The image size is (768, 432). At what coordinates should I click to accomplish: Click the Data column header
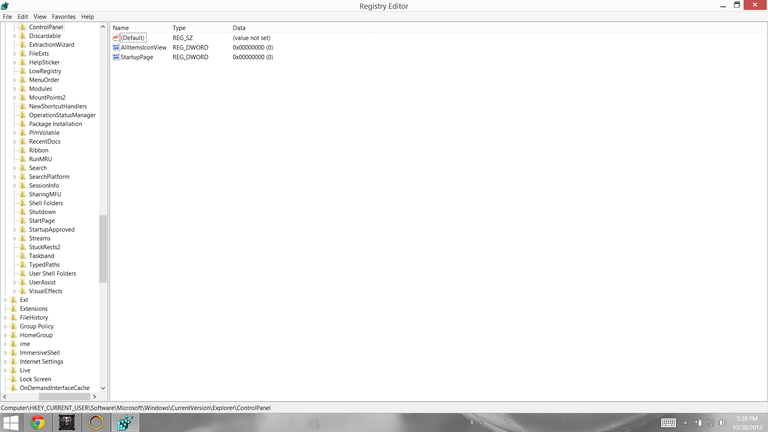[239, 28]
